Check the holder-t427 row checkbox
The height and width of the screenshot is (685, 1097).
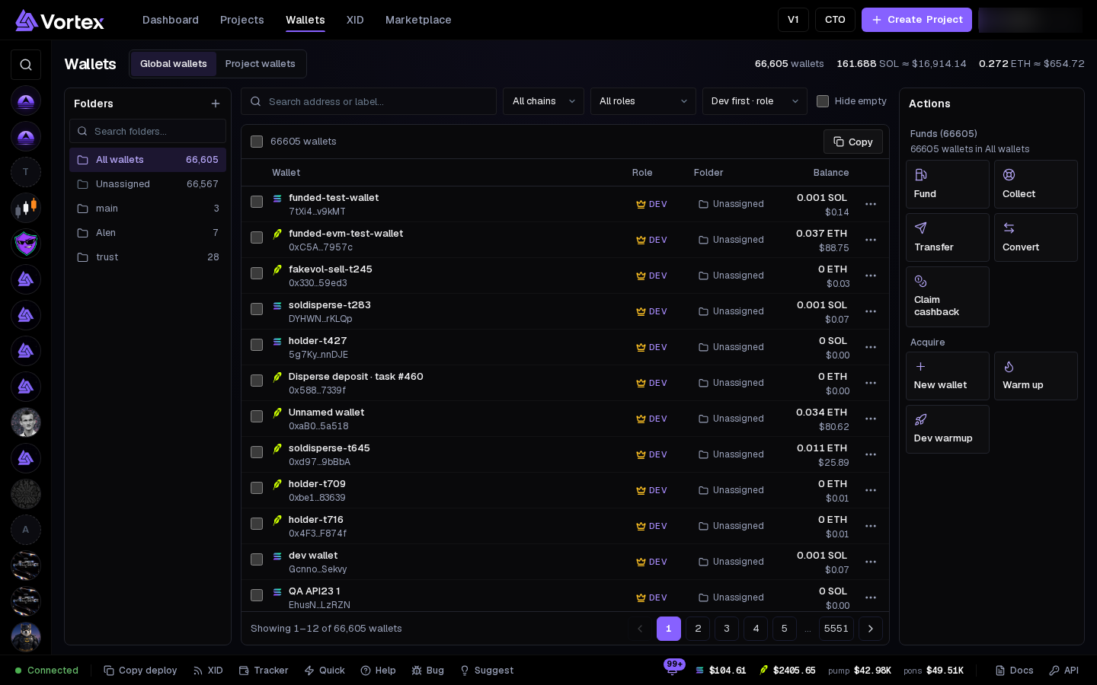click(257, 345)
